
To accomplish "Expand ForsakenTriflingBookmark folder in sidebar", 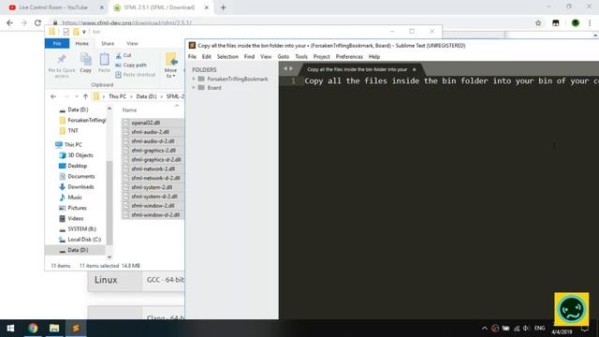I will [x=194, y=79].
